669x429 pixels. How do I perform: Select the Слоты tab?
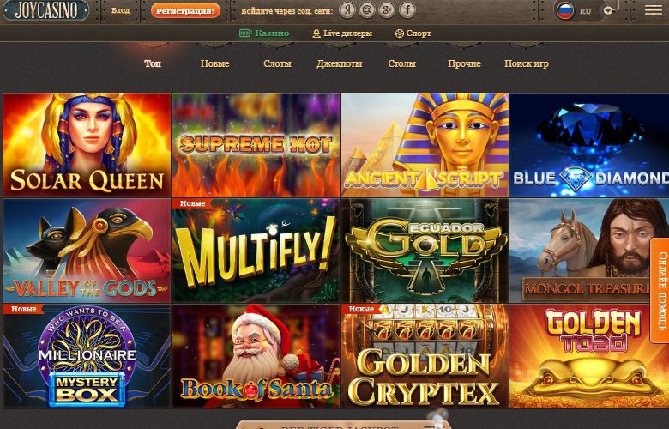[x=277, y=63]
